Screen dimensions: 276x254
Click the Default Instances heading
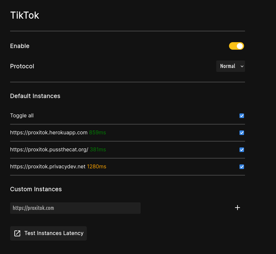click(x=35, y=96)
